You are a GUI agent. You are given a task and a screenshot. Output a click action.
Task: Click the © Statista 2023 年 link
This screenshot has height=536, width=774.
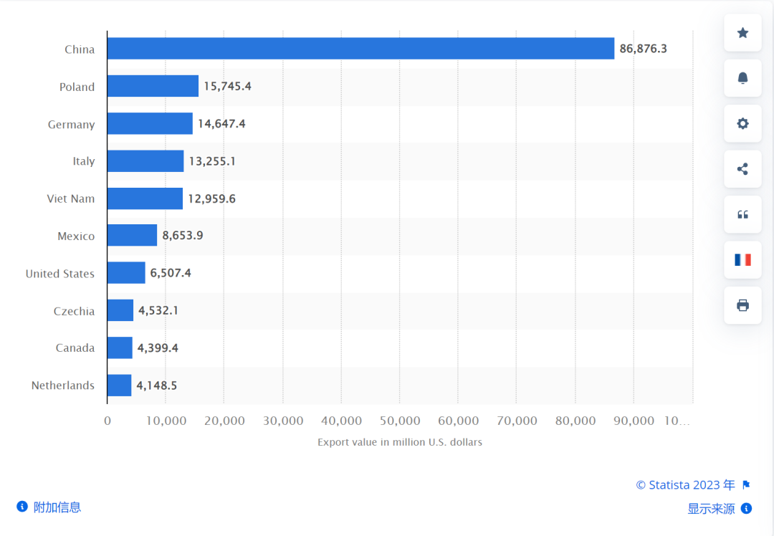tap(685, 485)
